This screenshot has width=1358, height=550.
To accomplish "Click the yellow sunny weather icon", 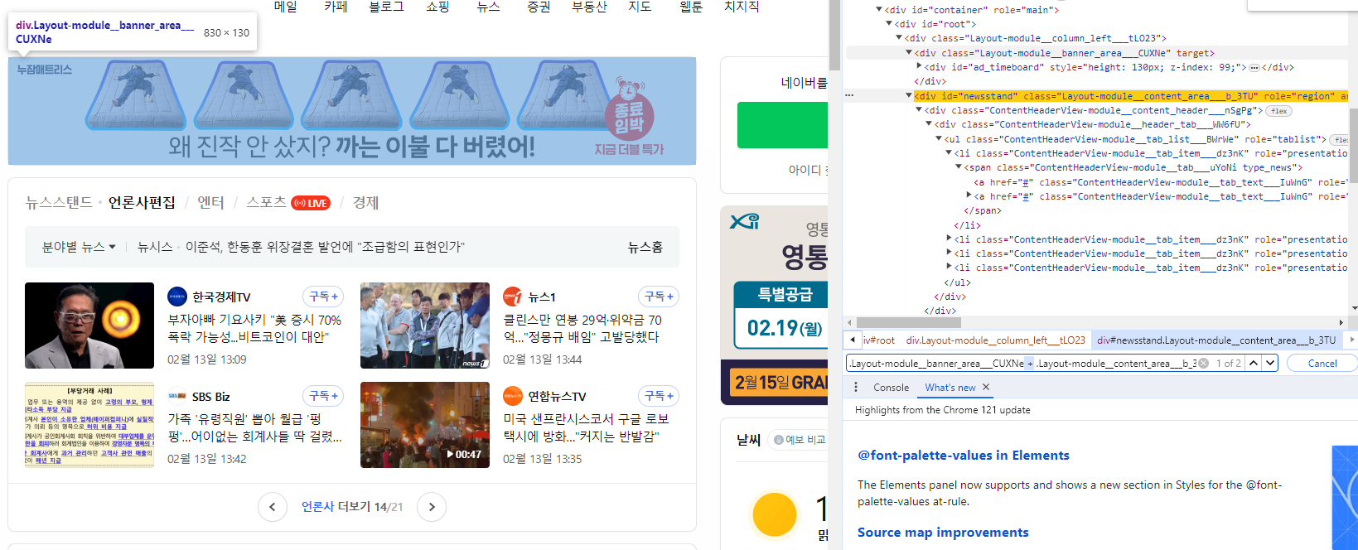I will (775, 514).
